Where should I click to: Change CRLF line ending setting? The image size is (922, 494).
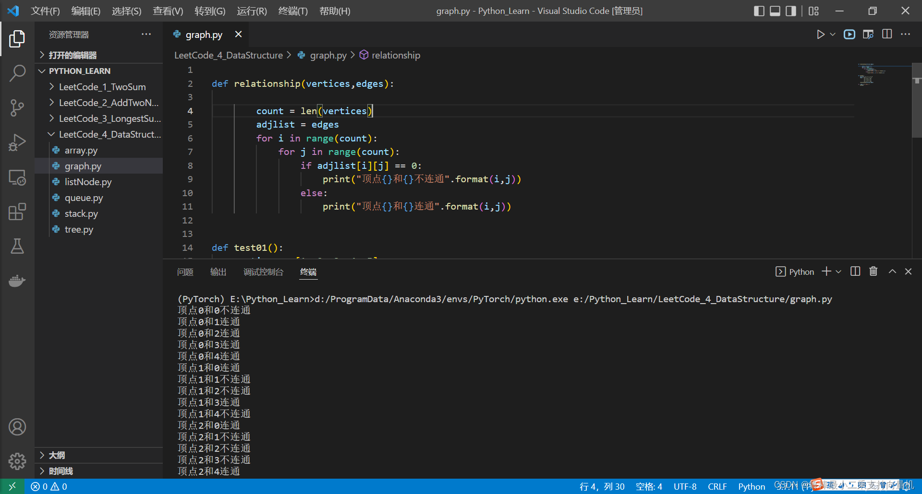click(717, 486)
